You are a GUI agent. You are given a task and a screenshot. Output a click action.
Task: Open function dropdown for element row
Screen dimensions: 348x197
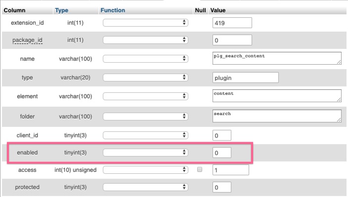coord(146,96)
